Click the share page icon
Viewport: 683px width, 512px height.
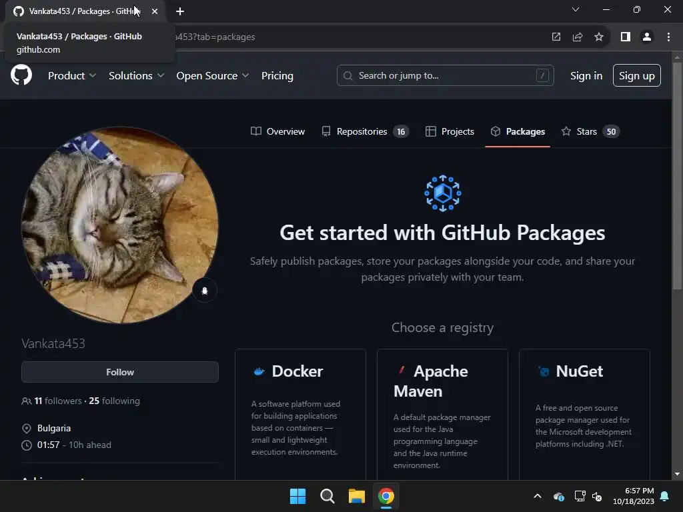tap(578, 37)
